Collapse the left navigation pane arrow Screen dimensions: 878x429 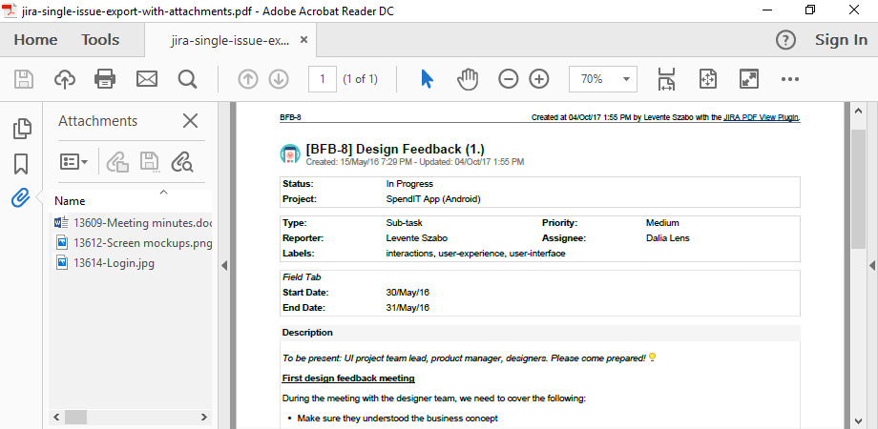224,266
